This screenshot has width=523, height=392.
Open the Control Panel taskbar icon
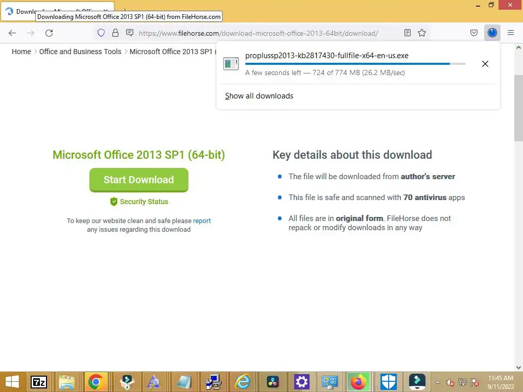[330, 382]
